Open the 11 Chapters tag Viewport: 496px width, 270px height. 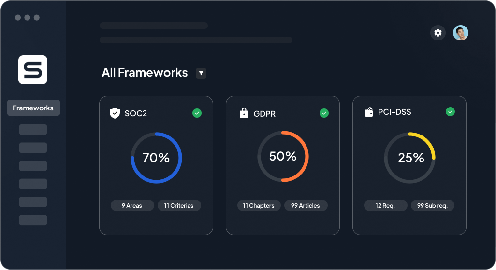pos(259,206)
